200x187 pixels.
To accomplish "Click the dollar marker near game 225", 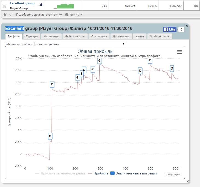I will coord(82,74).
